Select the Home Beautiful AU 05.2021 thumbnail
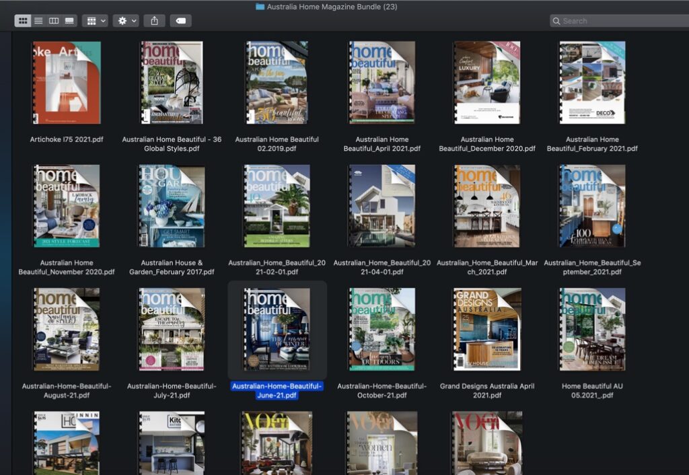Image resolution: width=689 pixels, height=475 pixels. (x=591, y=329)
